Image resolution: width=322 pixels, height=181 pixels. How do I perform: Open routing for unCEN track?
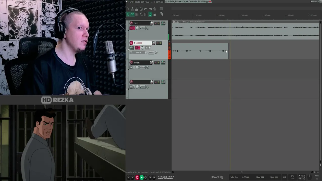(x=132, y=48)
